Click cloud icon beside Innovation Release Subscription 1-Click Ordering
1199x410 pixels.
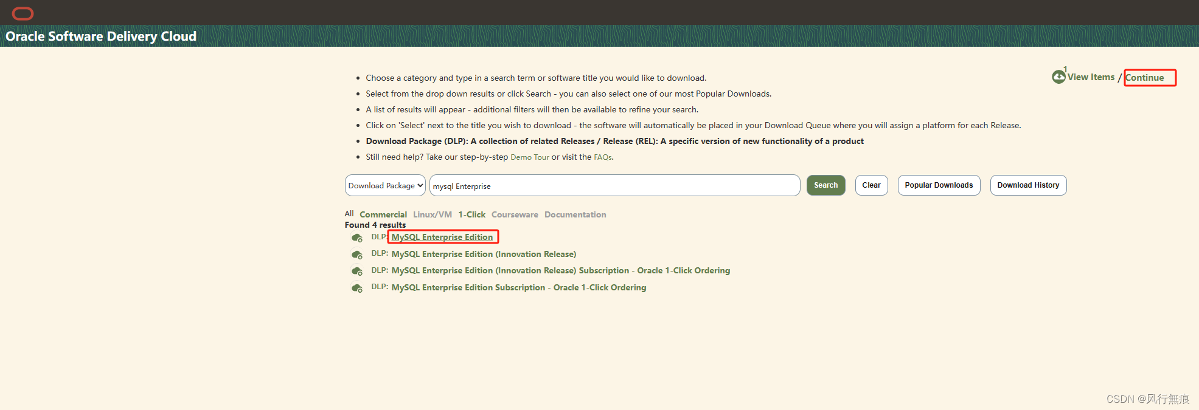[357, 271]
